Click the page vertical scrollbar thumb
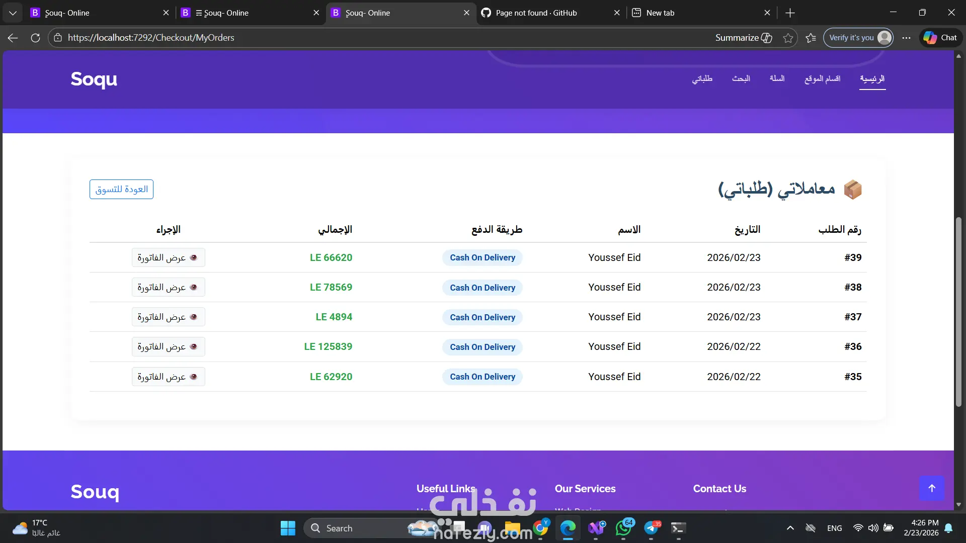Screen dimensions: 966x543 click(x=958, y=312)
